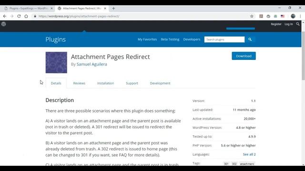Click the Plugins heading link
Viewport: 305px width, 171px height.
(x=55, y=39)
